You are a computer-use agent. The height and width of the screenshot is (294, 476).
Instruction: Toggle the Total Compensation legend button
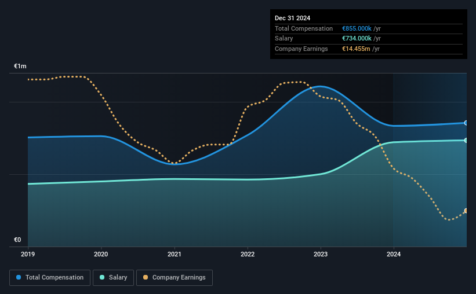tap(50, 278)
